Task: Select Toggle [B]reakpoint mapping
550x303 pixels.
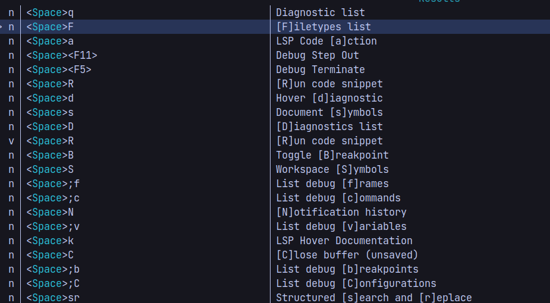Action: coord(275,155)
